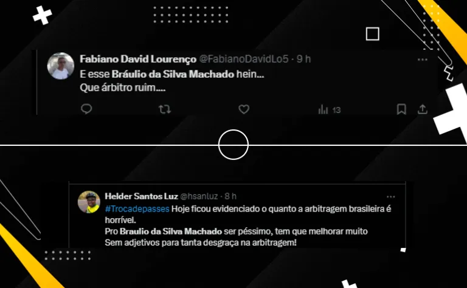
Task: Click the Fabiano David Lourenço display name
Action: click(x=138, y=59)
